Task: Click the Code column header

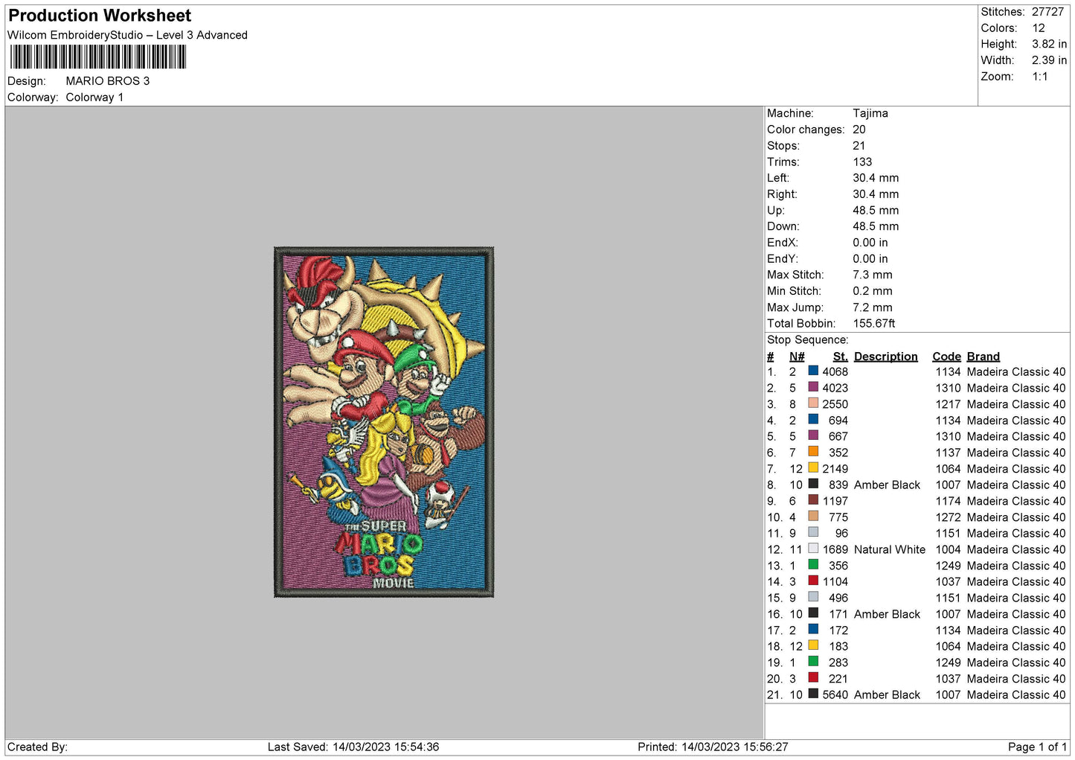Action: pos(946,357)
